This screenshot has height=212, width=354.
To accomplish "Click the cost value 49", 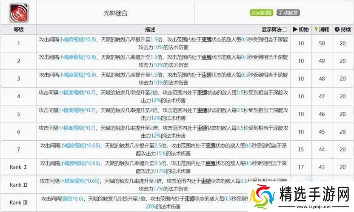I will 322,61.
